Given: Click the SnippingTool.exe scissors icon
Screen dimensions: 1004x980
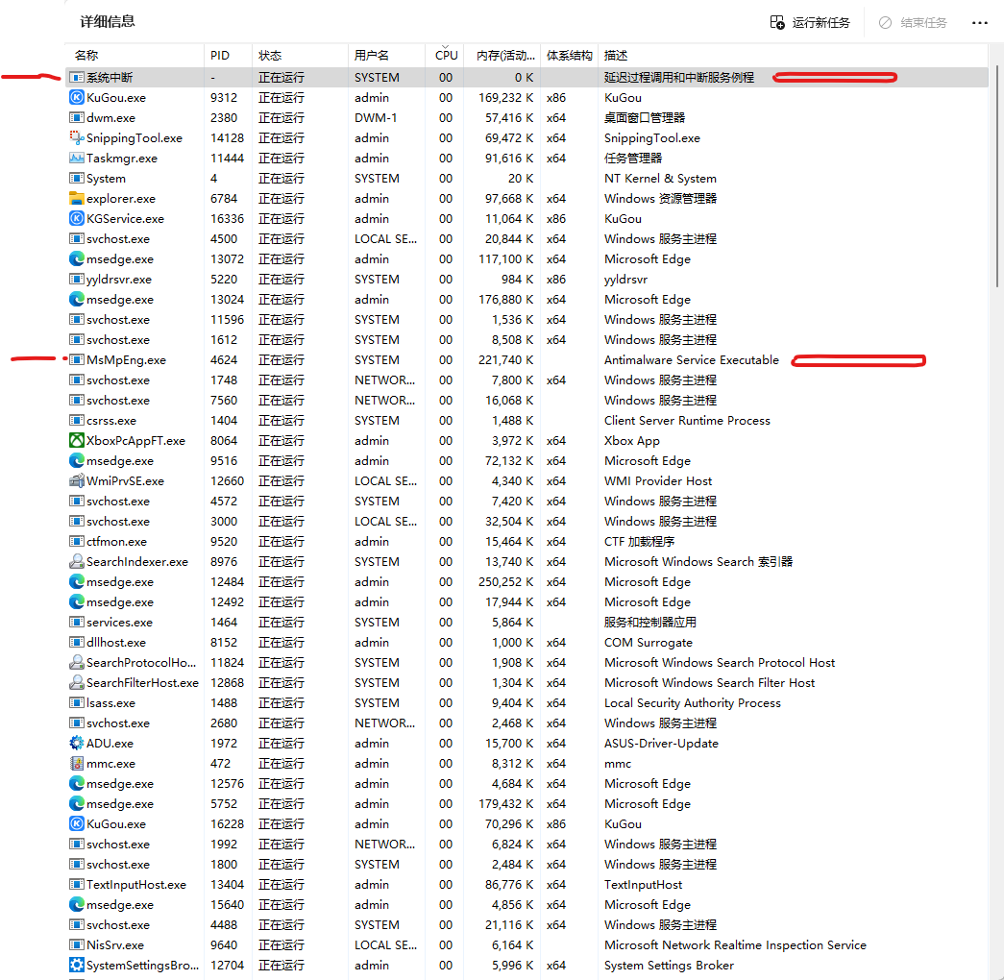Looking at the screenshot, I should pyautogui.click(x=76, y=137).
